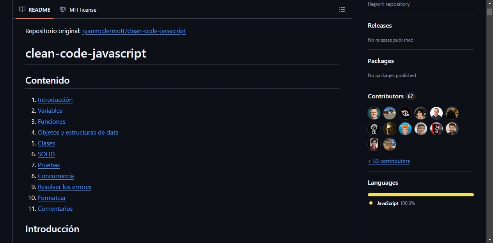Image resolution: width=493 pixels, height=243 pixels.
Task: Open the ryanmcdermott/clean-code-javascript original repository link
Action: click(x=134, y=31)
